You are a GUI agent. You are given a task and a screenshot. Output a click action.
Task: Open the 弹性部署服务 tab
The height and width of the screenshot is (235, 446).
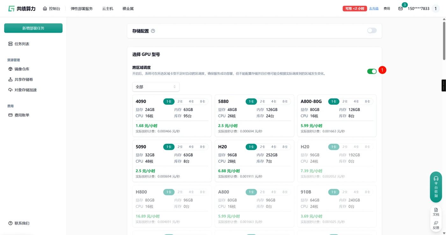[x=82, y=9]
